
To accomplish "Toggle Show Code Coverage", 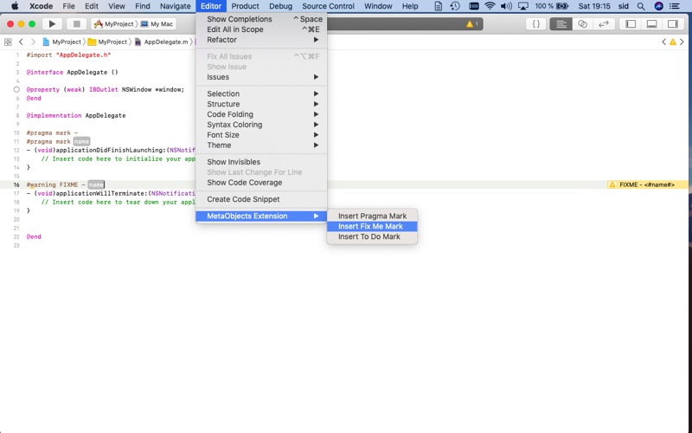I will [x=261, y=183].
